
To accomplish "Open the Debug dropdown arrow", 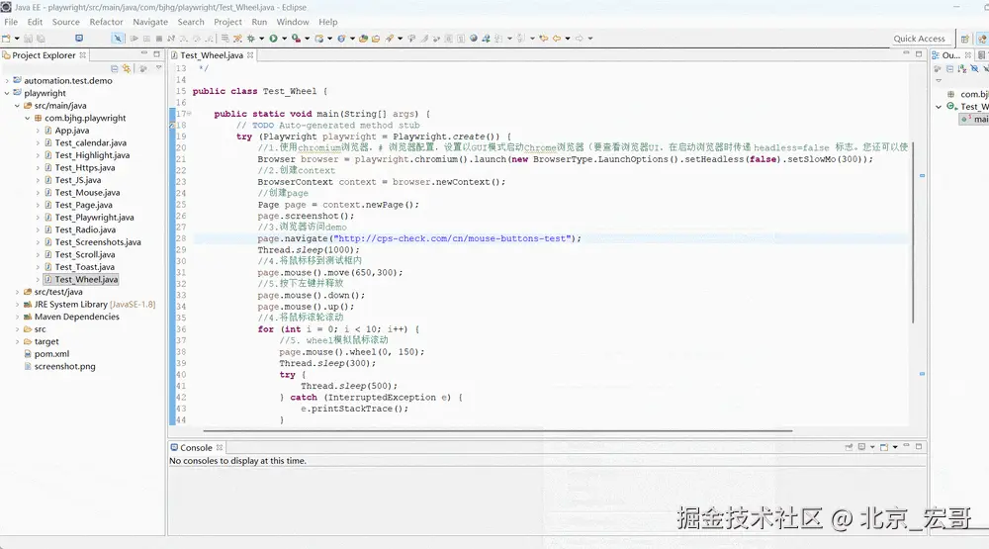I will (262, 39).
